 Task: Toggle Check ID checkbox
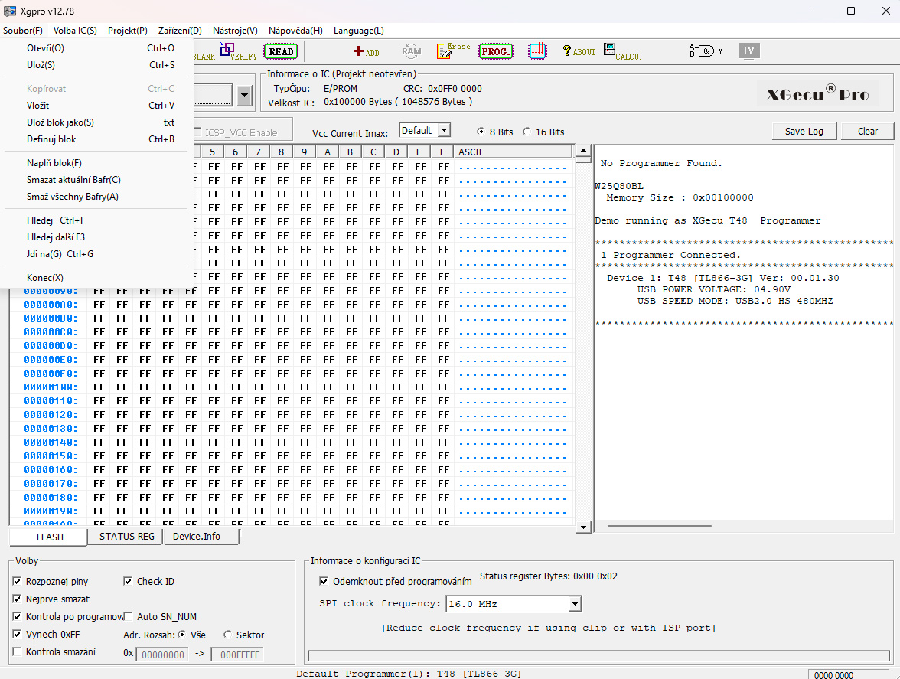click(128, 582)
